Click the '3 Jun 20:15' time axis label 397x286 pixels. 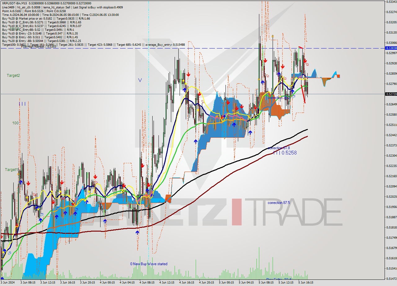[87, 283]
